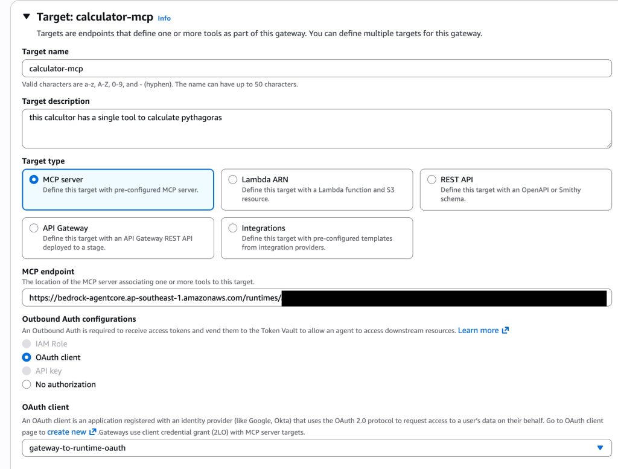Click the create new OAuth client link
The width and height of the screenshot is (618, 469).
(66, 432)
